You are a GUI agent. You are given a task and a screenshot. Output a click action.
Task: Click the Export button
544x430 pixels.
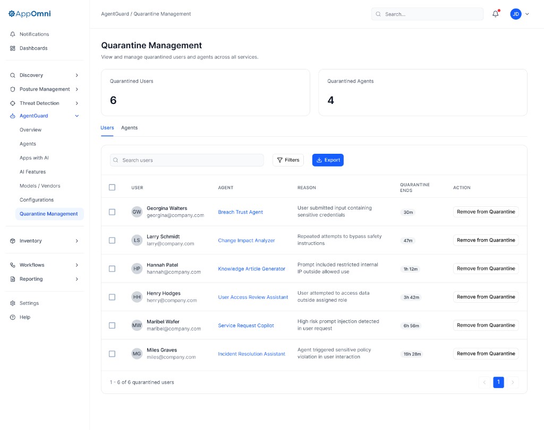[x=328, y=159]
